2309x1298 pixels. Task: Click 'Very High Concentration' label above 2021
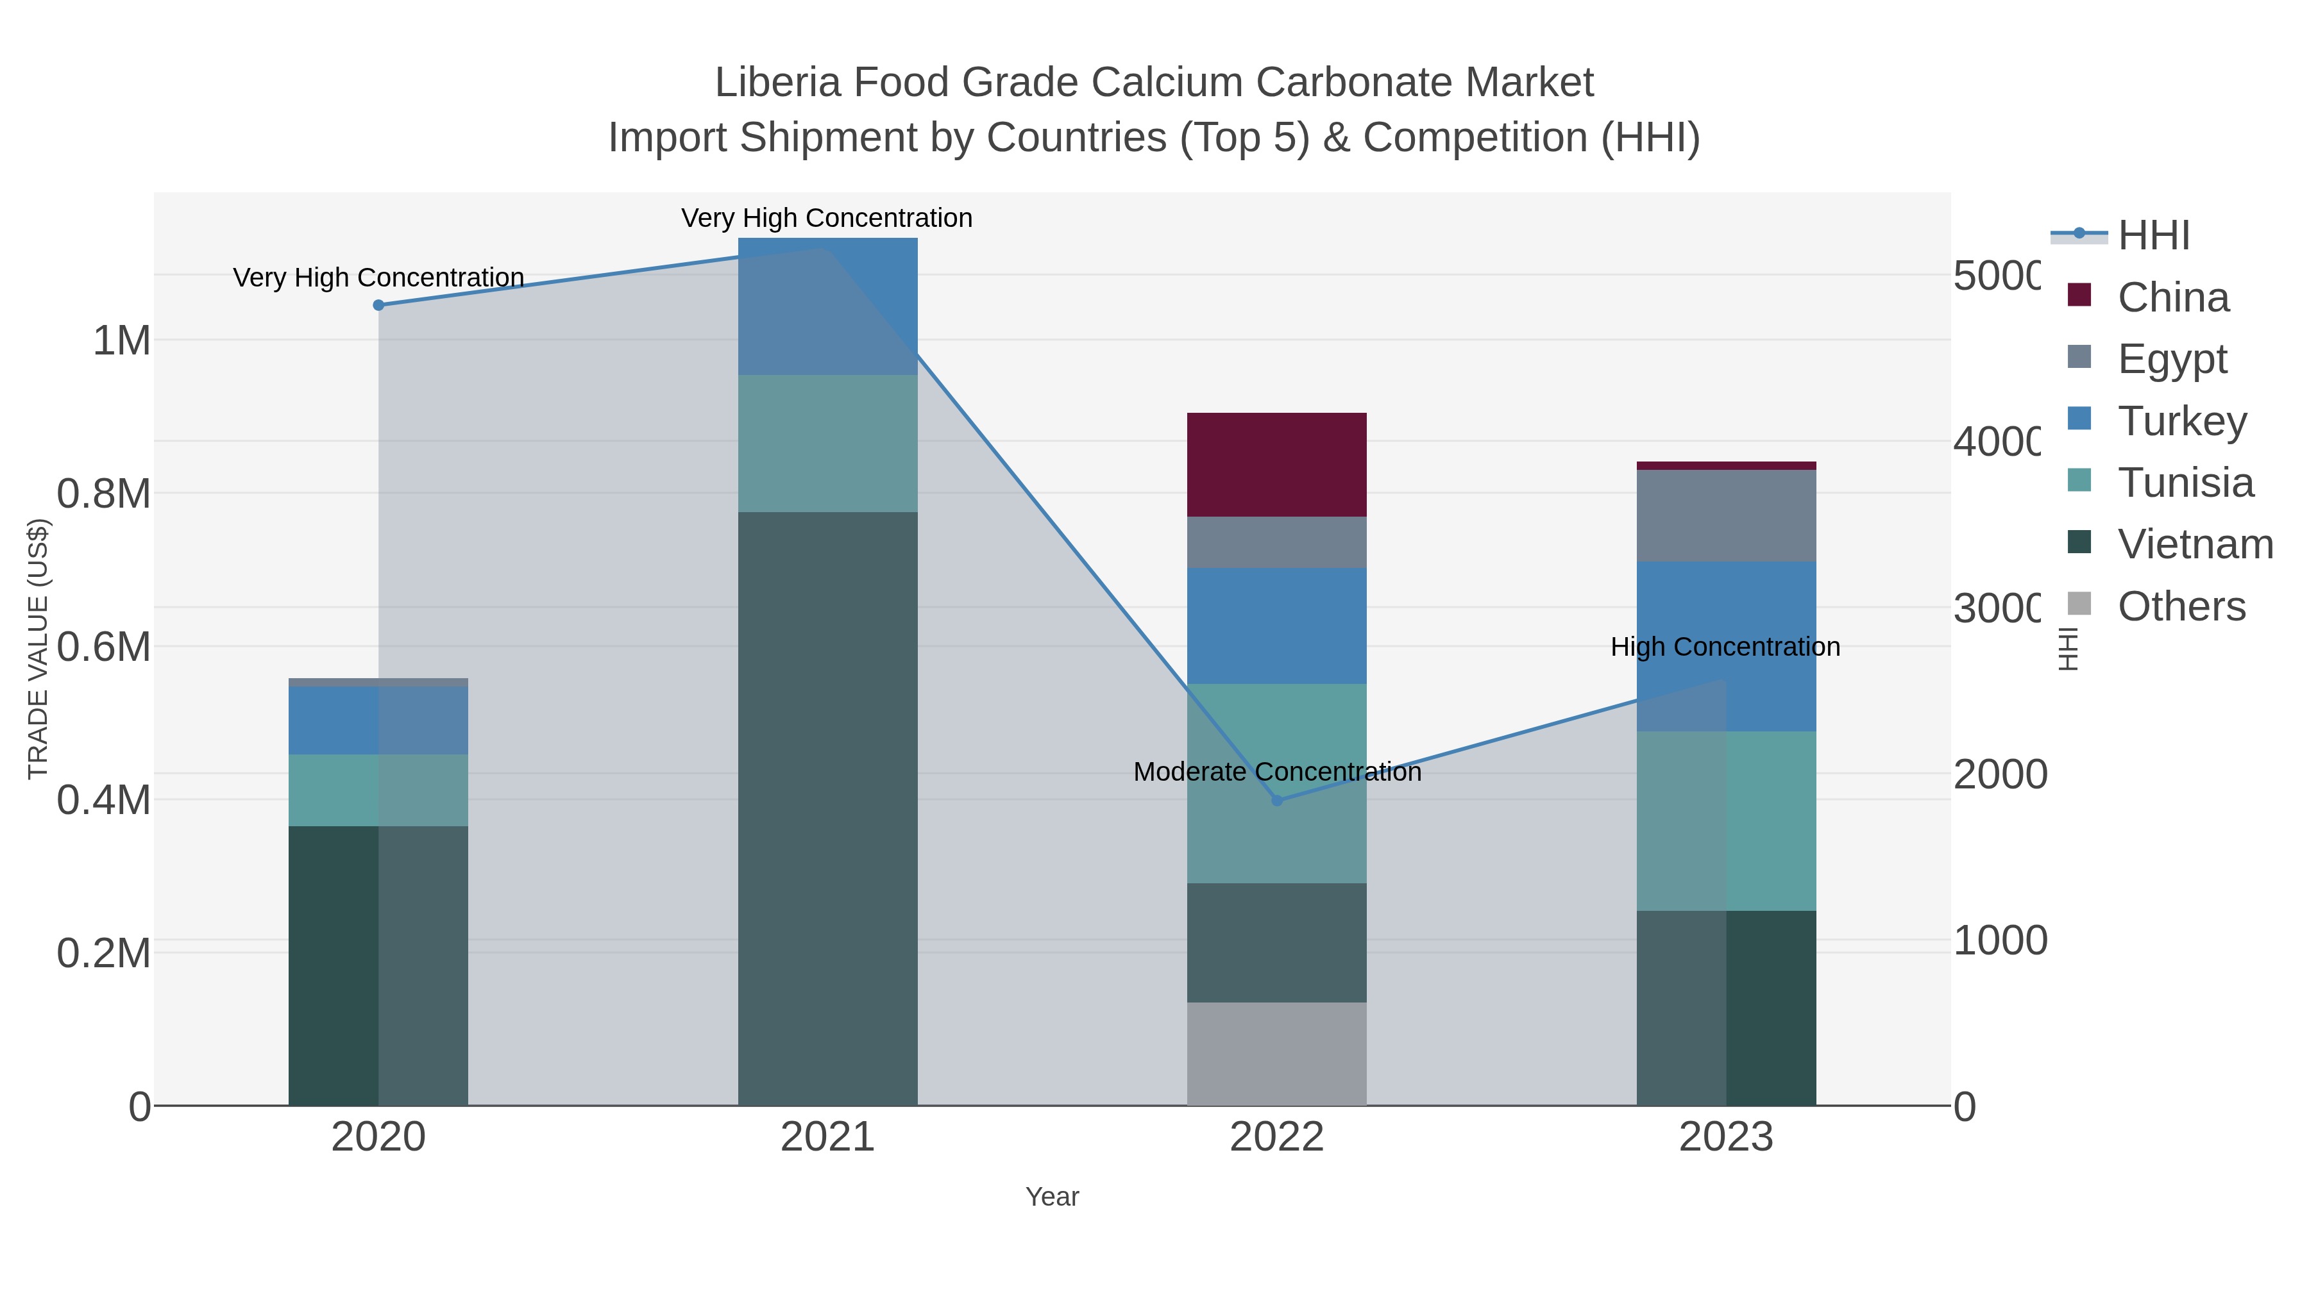pos(827,218)
